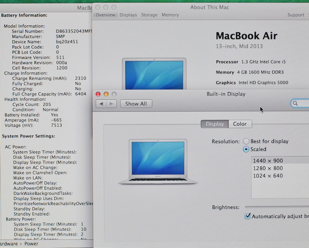Viewport: 309px width, 248px height.
Task: Minimize the About This Mac window
Action: coord(105,7)
